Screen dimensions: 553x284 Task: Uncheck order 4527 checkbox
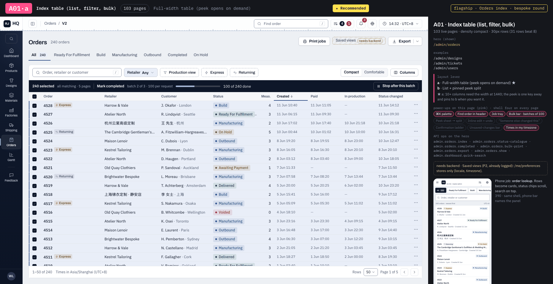point(34,114)
